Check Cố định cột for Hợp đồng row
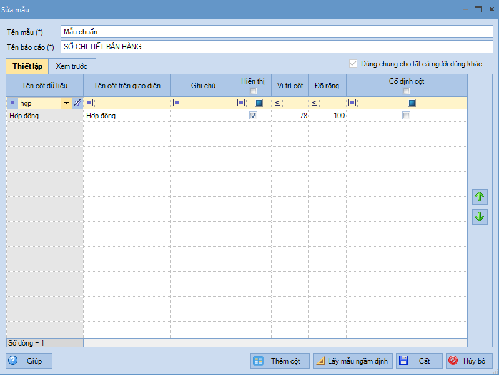This screenshot has height=375, width=499. pyautogui.click(x=407, y=116)
